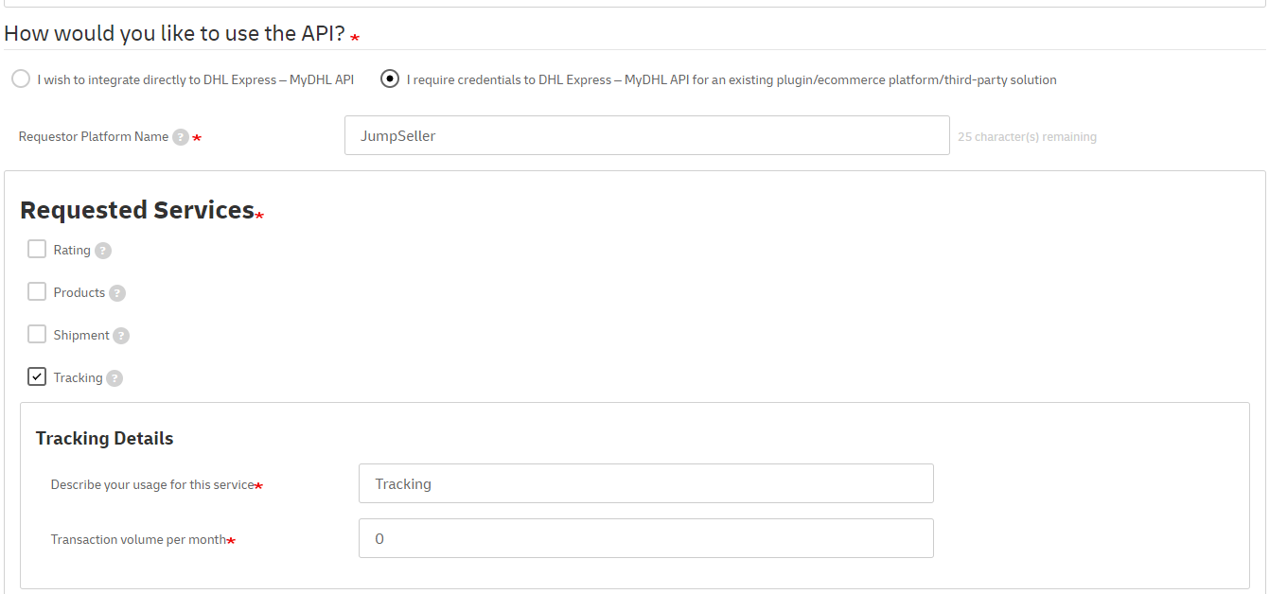Click the 'Transaction volume per month' label

coord(138,539)
